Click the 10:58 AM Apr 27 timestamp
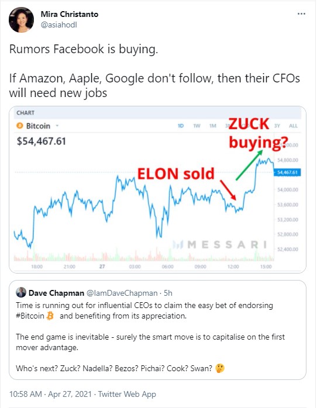This screenshot has width=317, height=408. [50, 394]
